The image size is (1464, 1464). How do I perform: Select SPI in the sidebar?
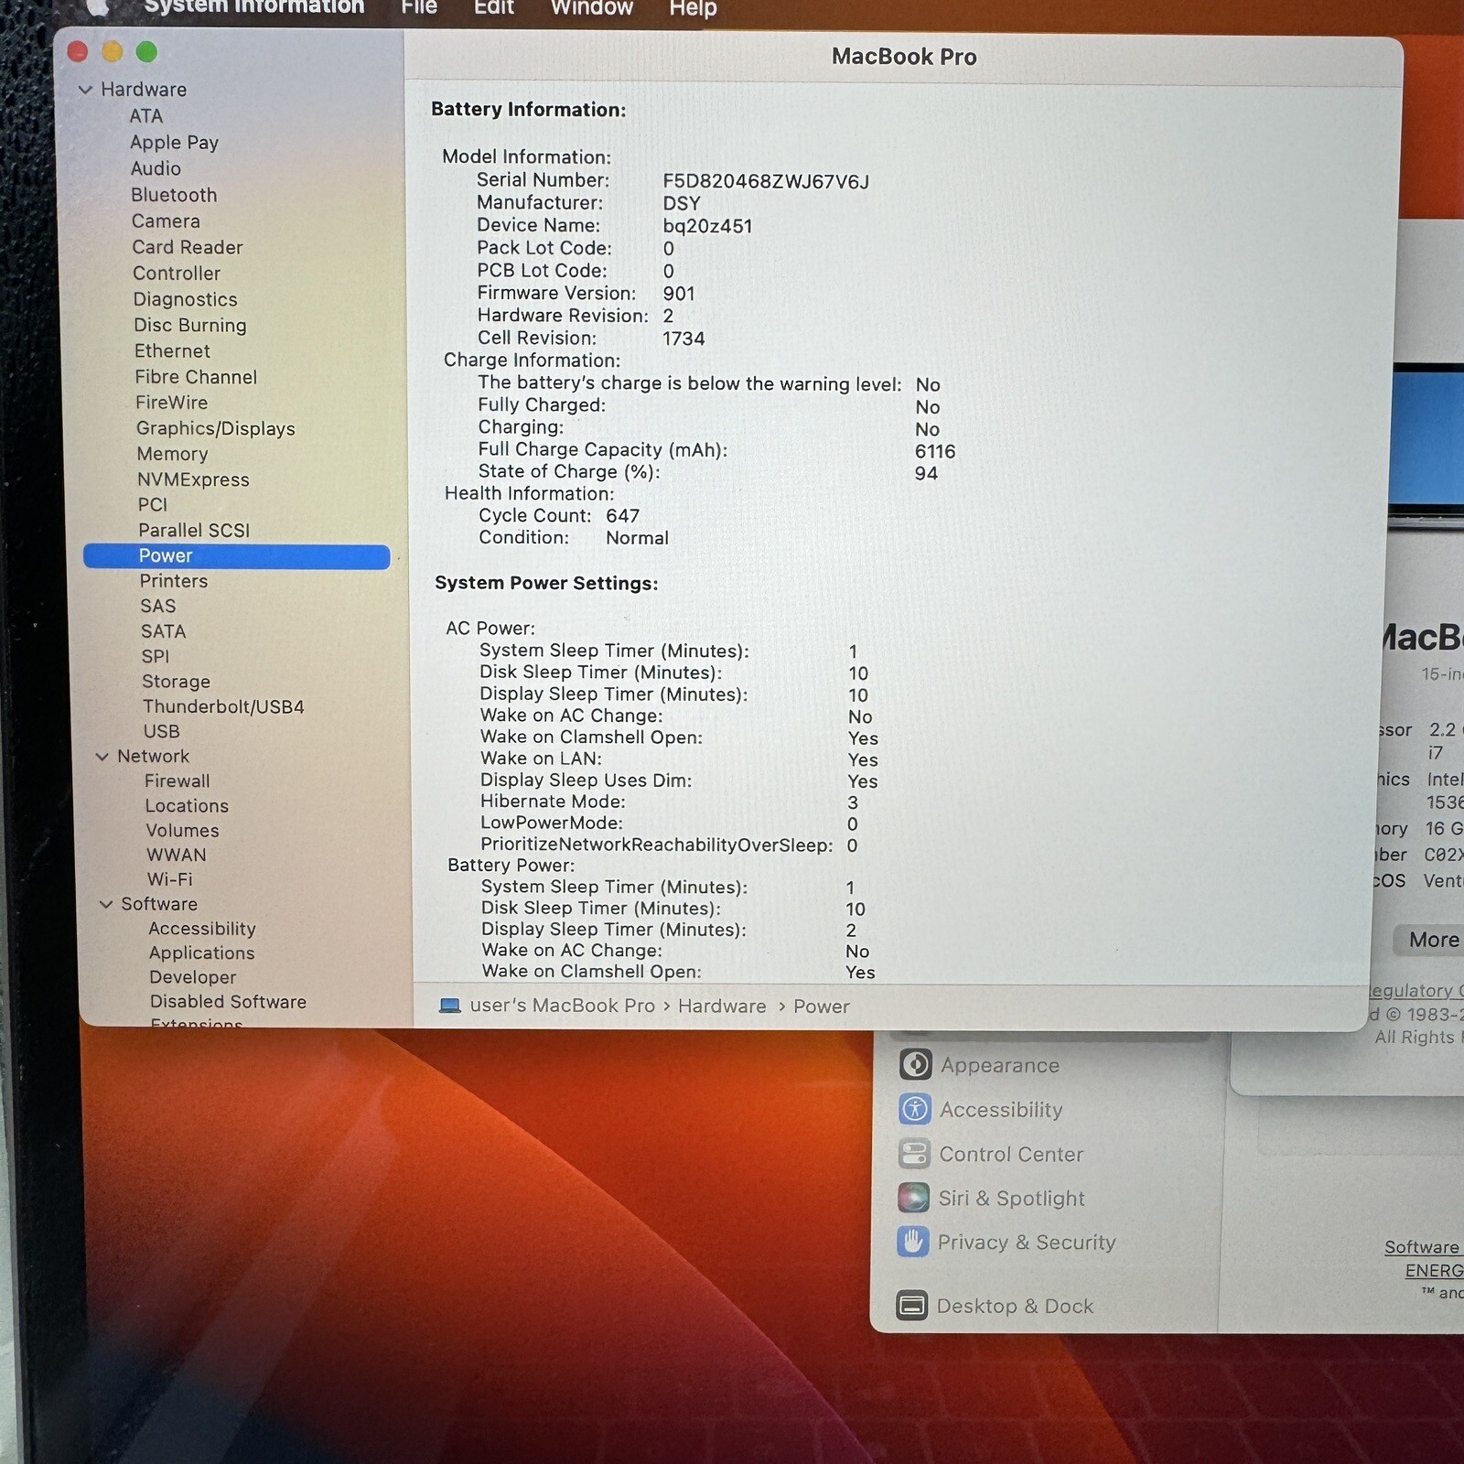click(x=156, y=656)
